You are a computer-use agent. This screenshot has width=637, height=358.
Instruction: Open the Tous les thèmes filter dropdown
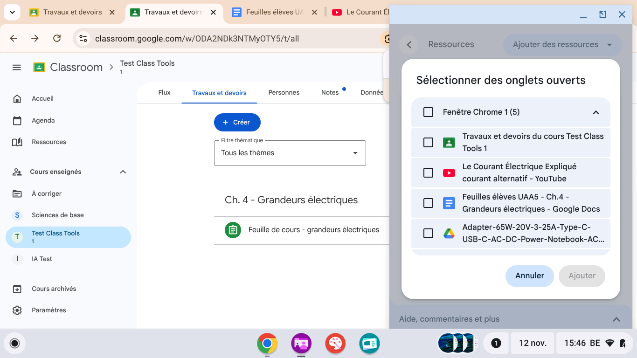pyautogui.click(x=290, y=153)
